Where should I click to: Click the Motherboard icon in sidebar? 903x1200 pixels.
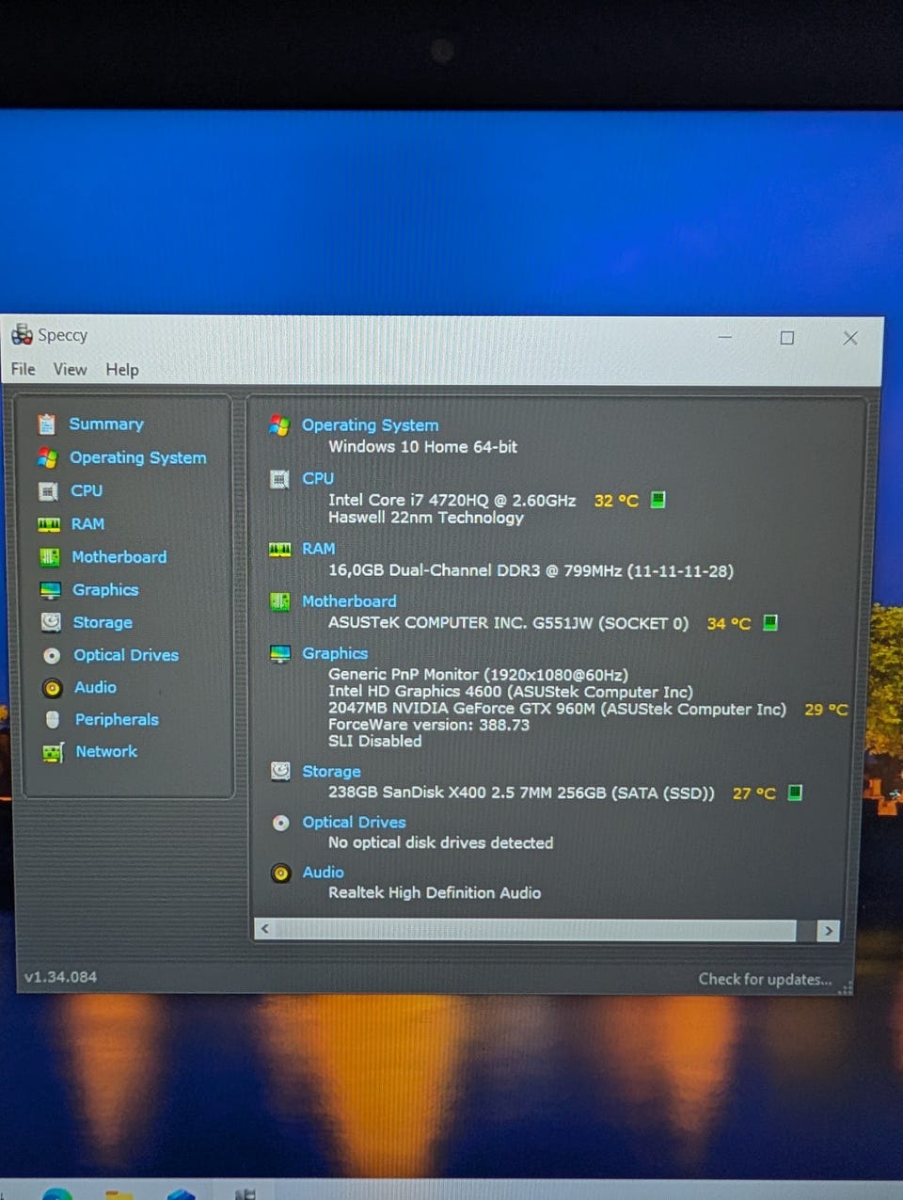pos(50,557)
